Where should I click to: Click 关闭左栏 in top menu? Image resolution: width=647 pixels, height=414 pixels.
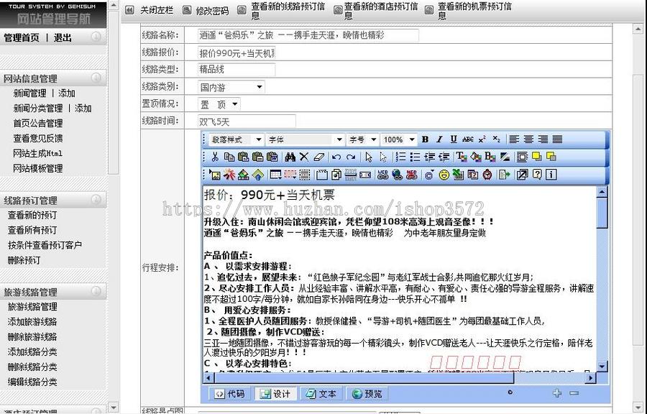(x=157, y=10)
